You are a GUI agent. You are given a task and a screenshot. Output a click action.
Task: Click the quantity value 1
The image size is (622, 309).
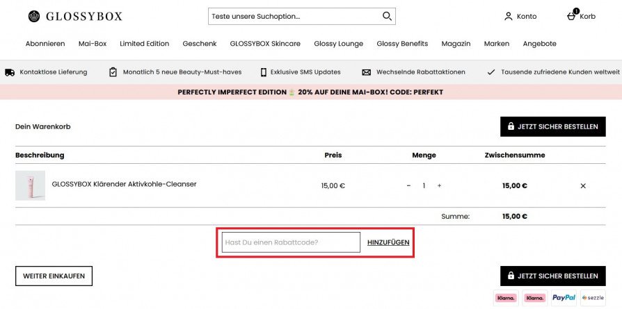(424, 185)
